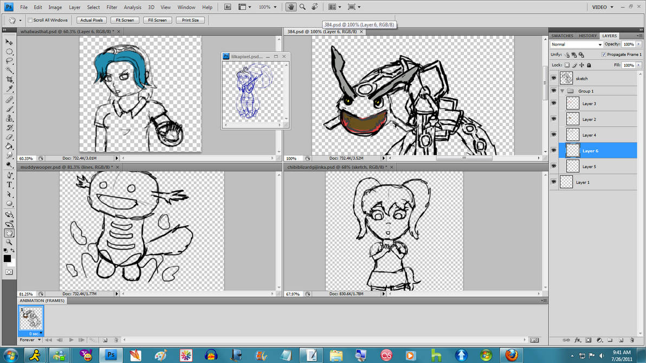The image size is (646, 363).
Task: Select the Elliptical Marquee tool
Action: (x=9, y=52)
